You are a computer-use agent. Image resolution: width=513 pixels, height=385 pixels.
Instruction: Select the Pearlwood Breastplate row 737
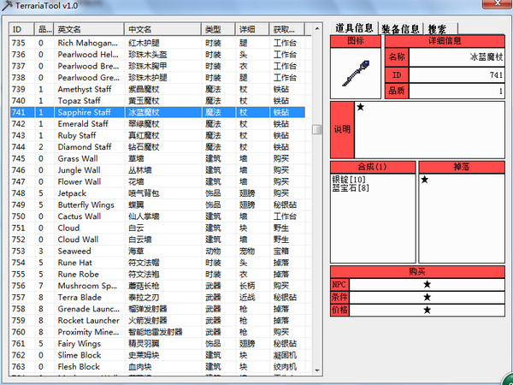tap(157, 66)
